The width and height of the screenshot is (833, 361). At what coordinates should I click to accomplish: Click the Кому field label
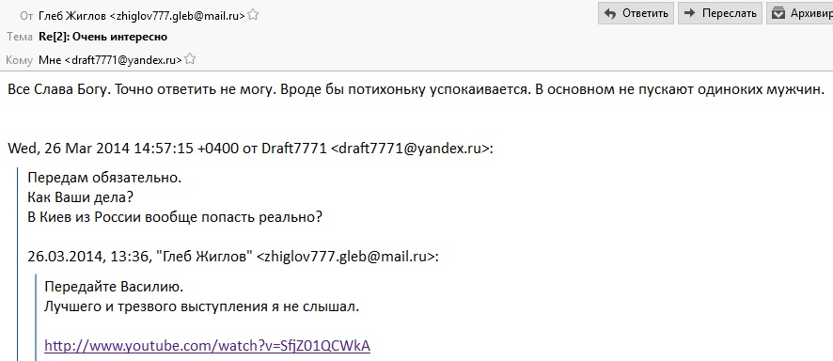coord(20,60)
